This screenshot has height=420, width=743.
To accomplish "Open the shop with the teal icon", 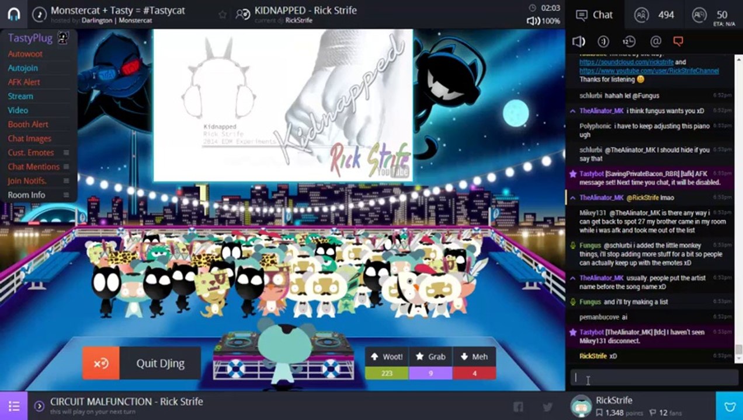I will (x=730, y=406).
